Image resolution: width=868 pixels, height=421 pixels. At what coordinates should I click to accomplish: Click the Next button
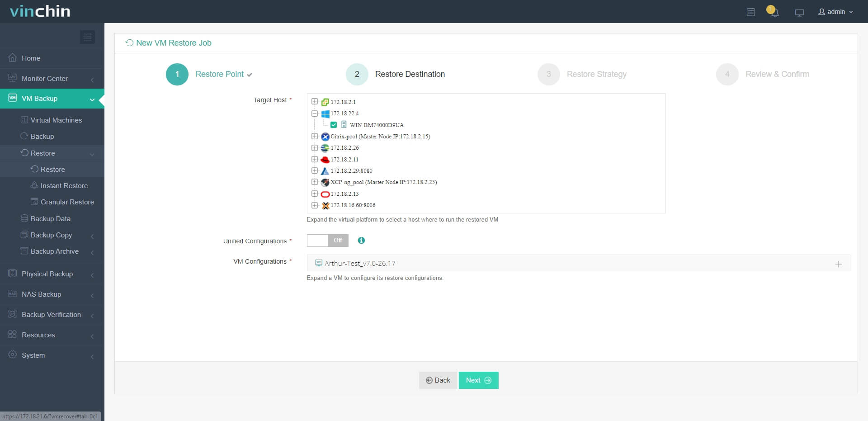pyautogui.click(x=478, y=380)
